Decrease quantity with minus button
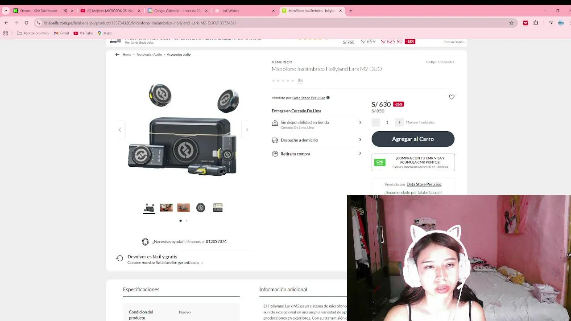 coord(376,122)
